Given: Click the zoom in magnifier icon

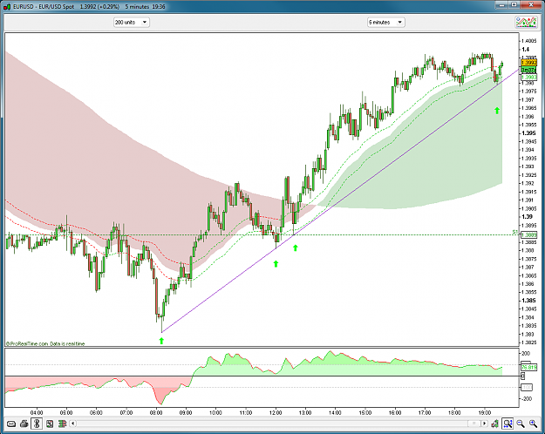Looking at the screenshot, I should (533, 424).
